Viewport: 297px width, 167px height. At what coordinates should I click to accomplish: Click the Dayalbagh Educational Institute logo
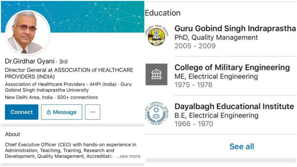156,113
